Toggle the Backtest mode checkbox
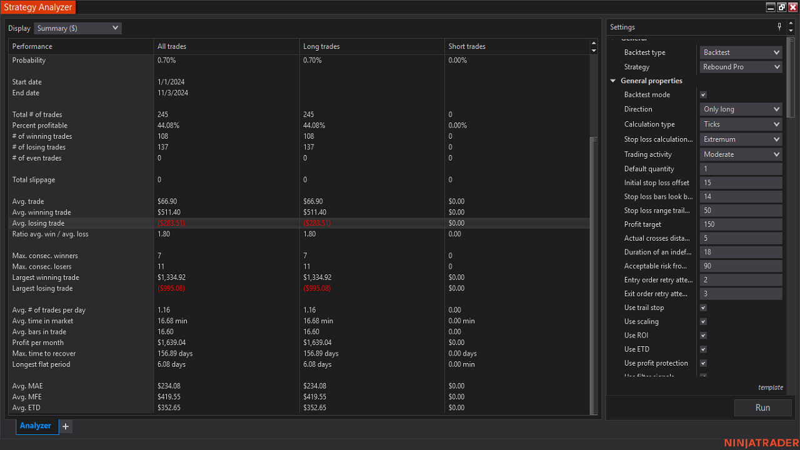 703,95
